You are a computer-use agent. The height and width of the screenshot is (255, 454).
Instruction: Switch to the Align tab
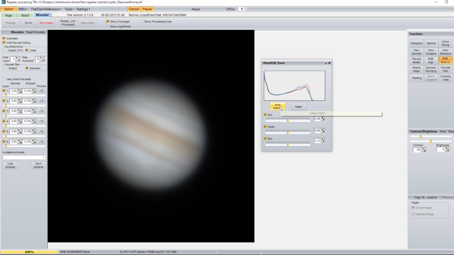point(8,15)
